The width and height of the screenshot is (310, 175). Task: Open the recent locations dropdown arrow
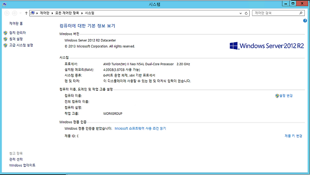tap(21, 13)
